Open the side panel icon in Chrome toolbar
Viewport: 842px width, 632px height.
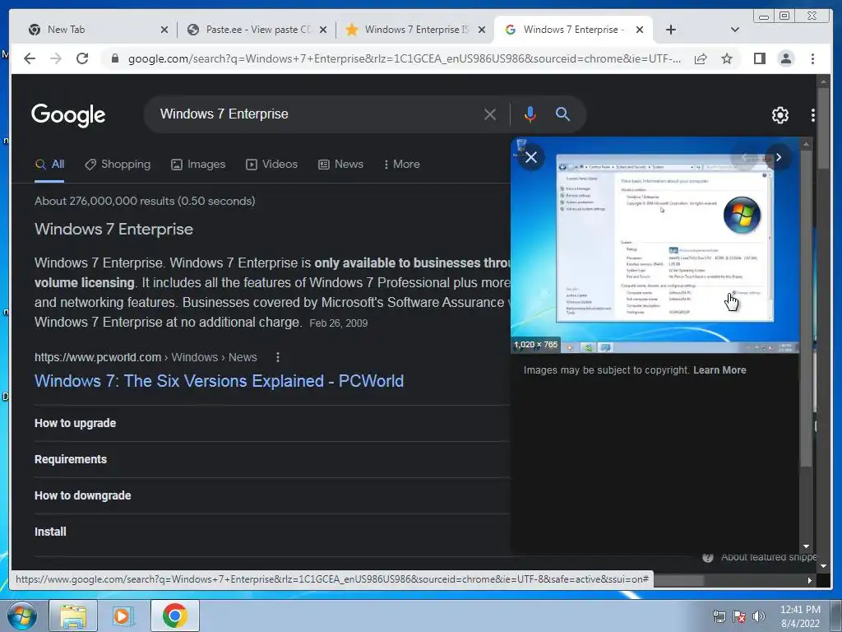pos(759,58)
